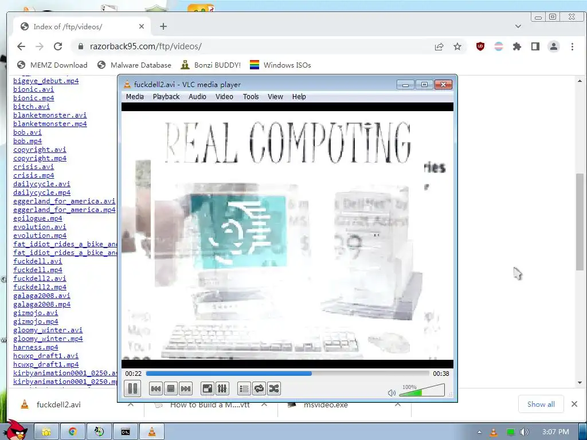Click the VLC volume slider
Image resolution: width=587 pixels, height=440 pixels.
coord(422,390)
